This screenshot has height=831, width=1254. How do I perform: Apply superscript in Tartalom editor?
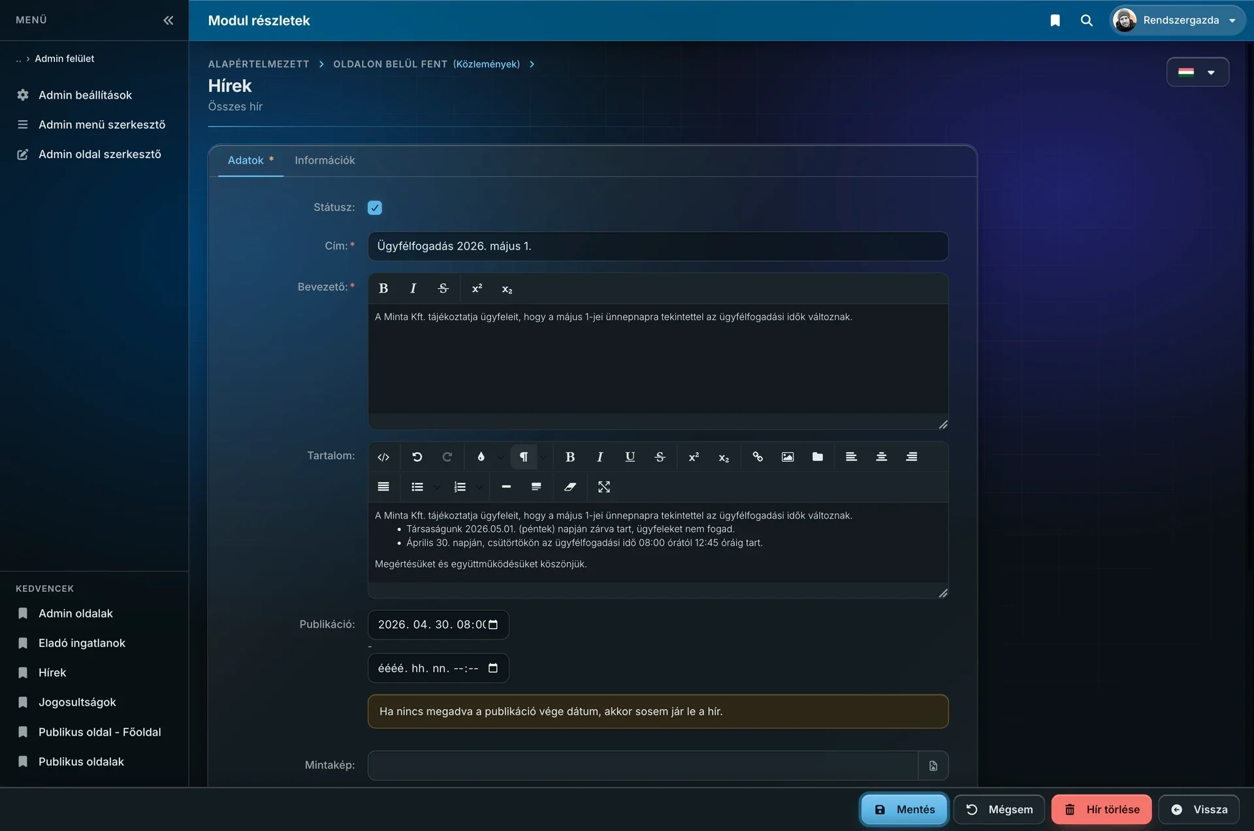[694, 457]
